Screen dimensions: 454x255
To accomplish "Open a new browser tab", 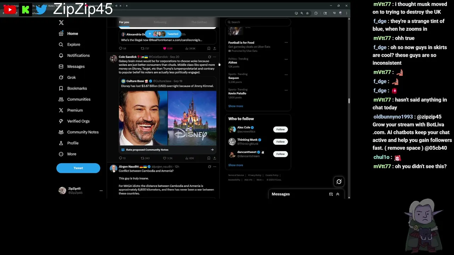I will pyautogui.click(x=127, y=6).
